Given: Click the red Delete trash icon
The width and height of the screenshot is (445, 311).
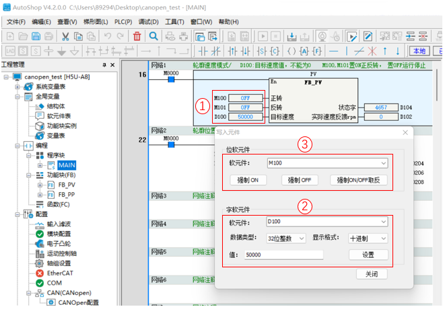Looking at the screenshot, I should (137, 36).
